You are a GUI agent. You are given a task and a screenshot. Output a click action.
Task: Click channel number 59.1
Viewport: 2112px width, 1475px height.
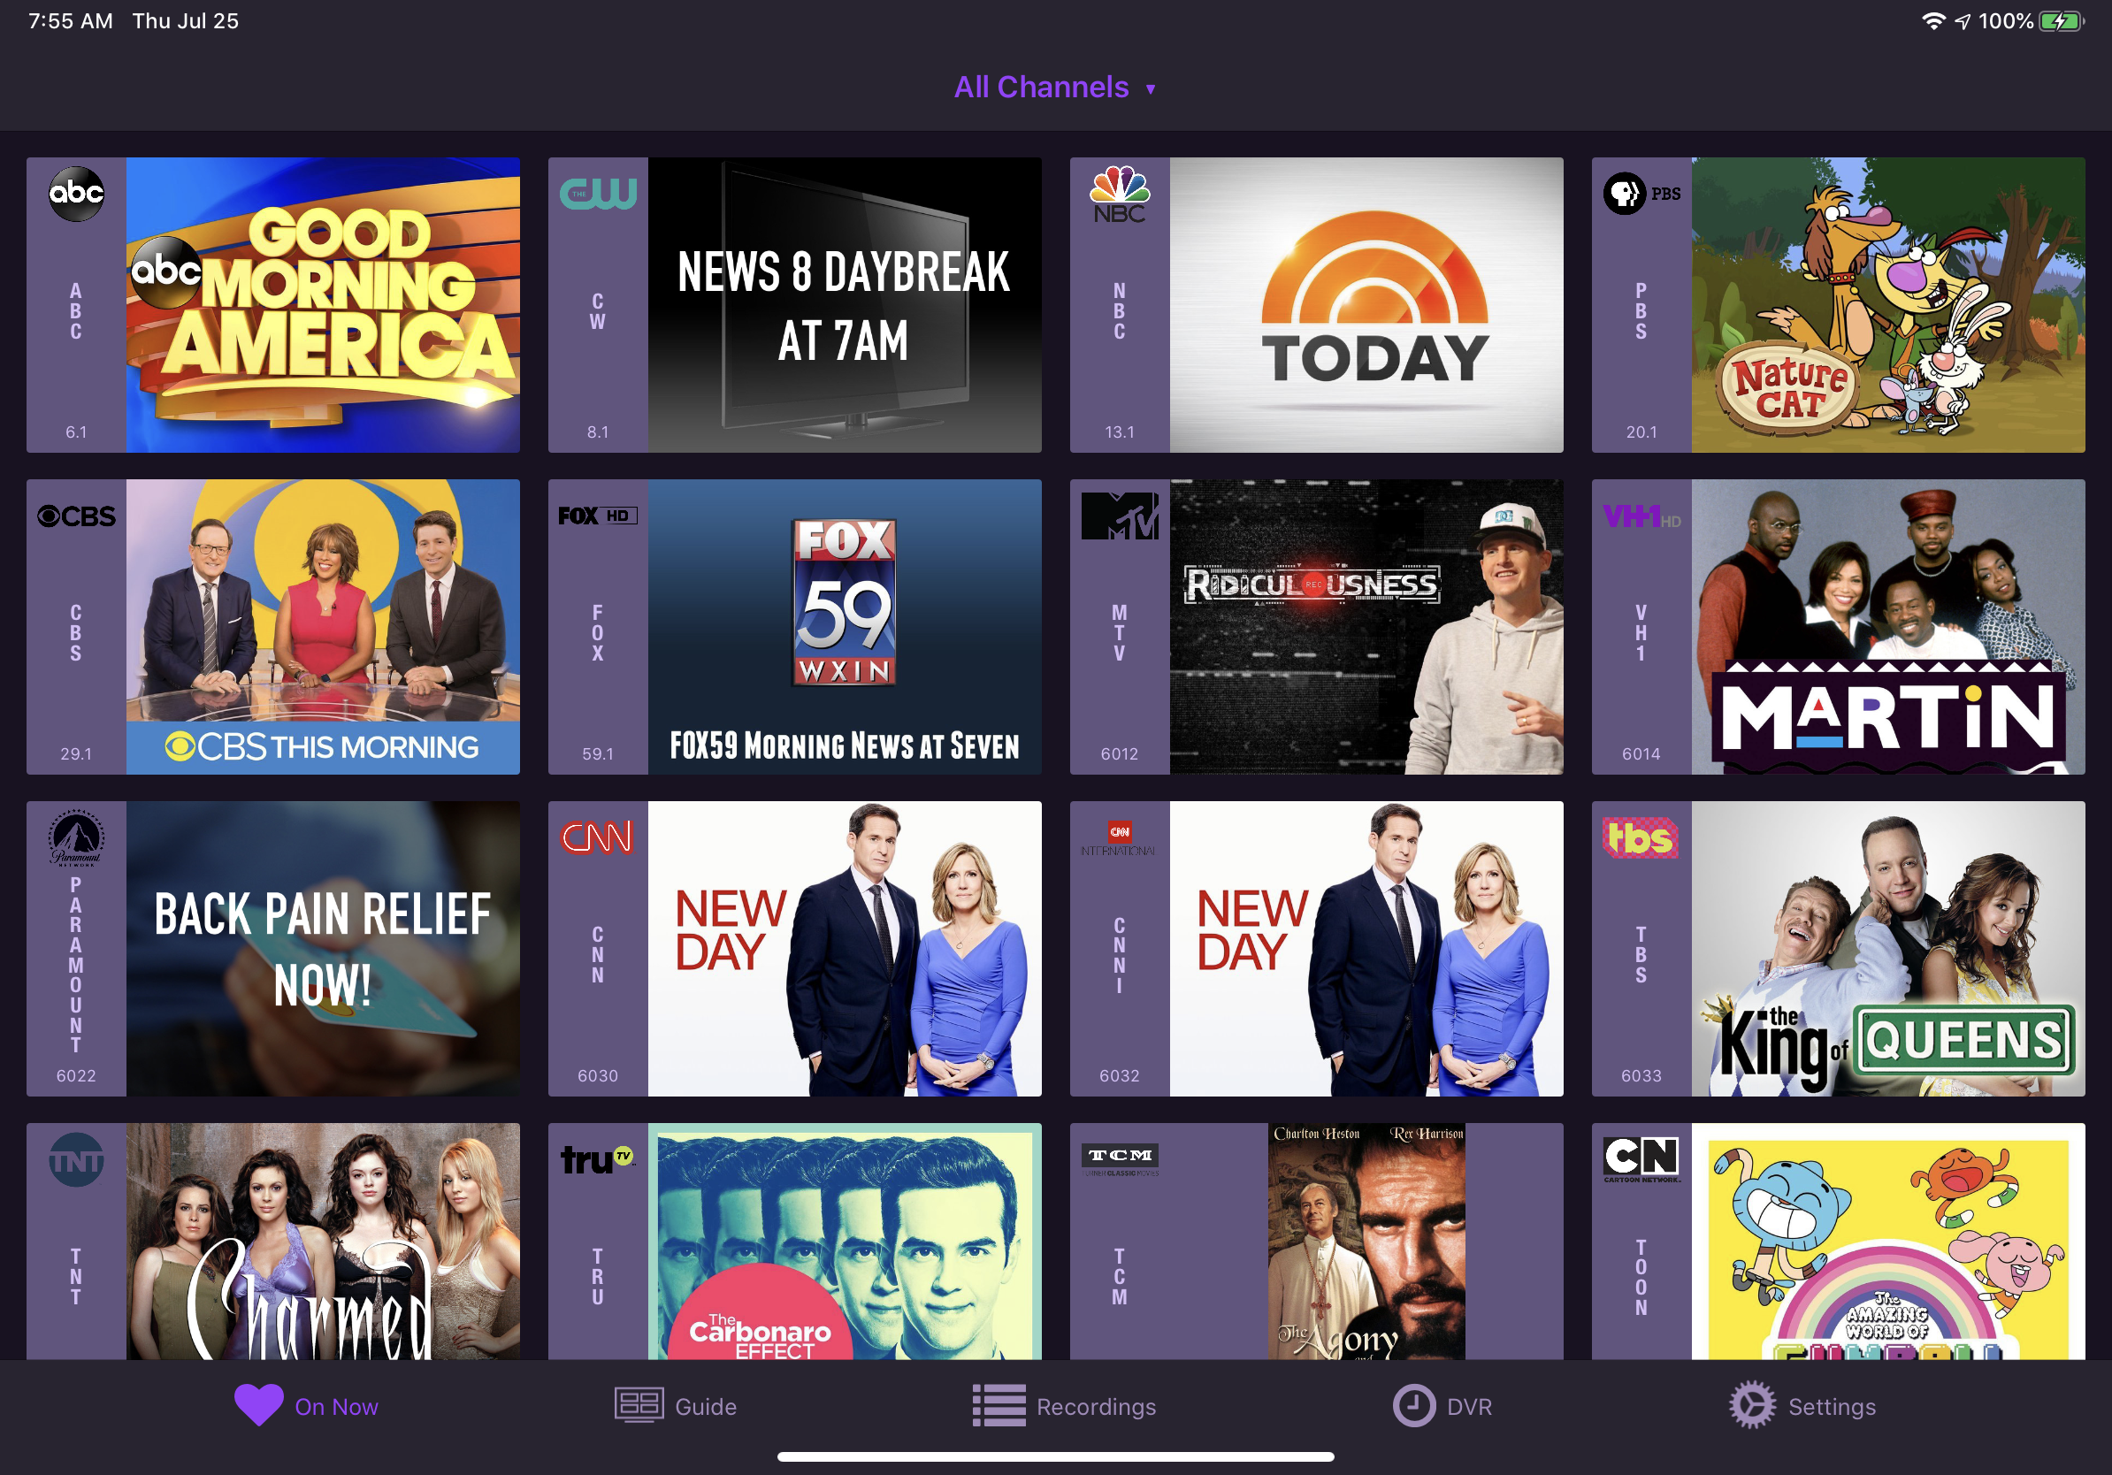click(x=598, y=753)
